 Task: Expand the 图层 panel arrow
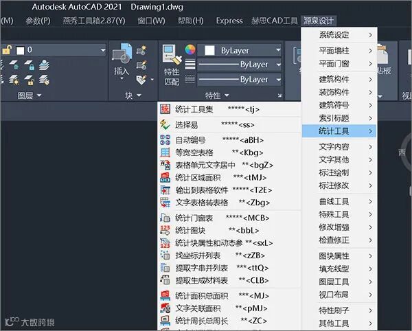(x=39, y=95)
